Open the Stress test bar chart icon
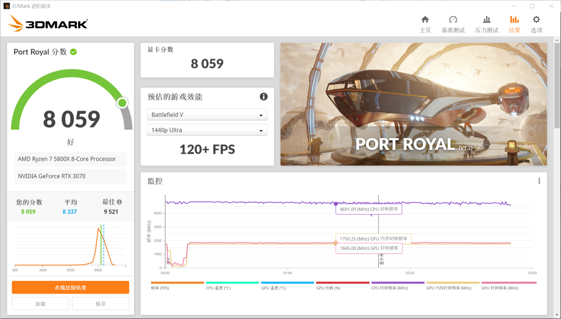 pos(487,20)
